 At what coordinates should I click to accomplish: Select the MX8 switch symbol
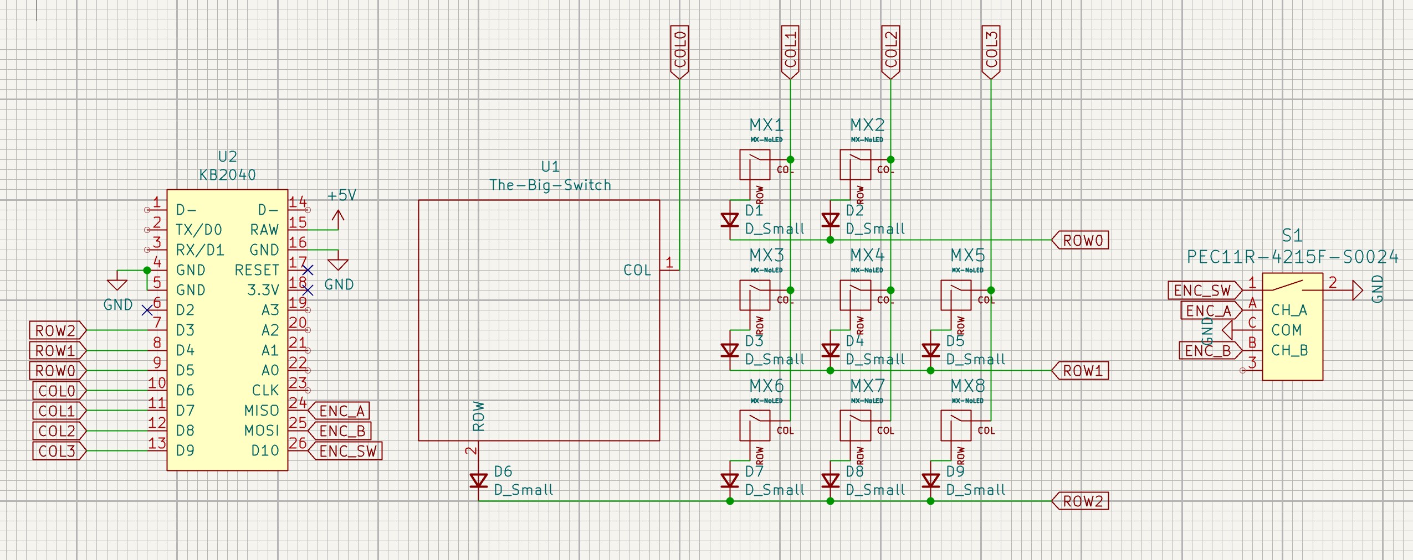pos(956,426)
